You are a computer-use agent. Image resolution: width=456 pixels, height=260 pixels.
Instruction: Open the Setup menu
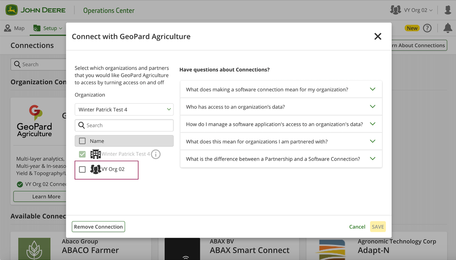48,28
